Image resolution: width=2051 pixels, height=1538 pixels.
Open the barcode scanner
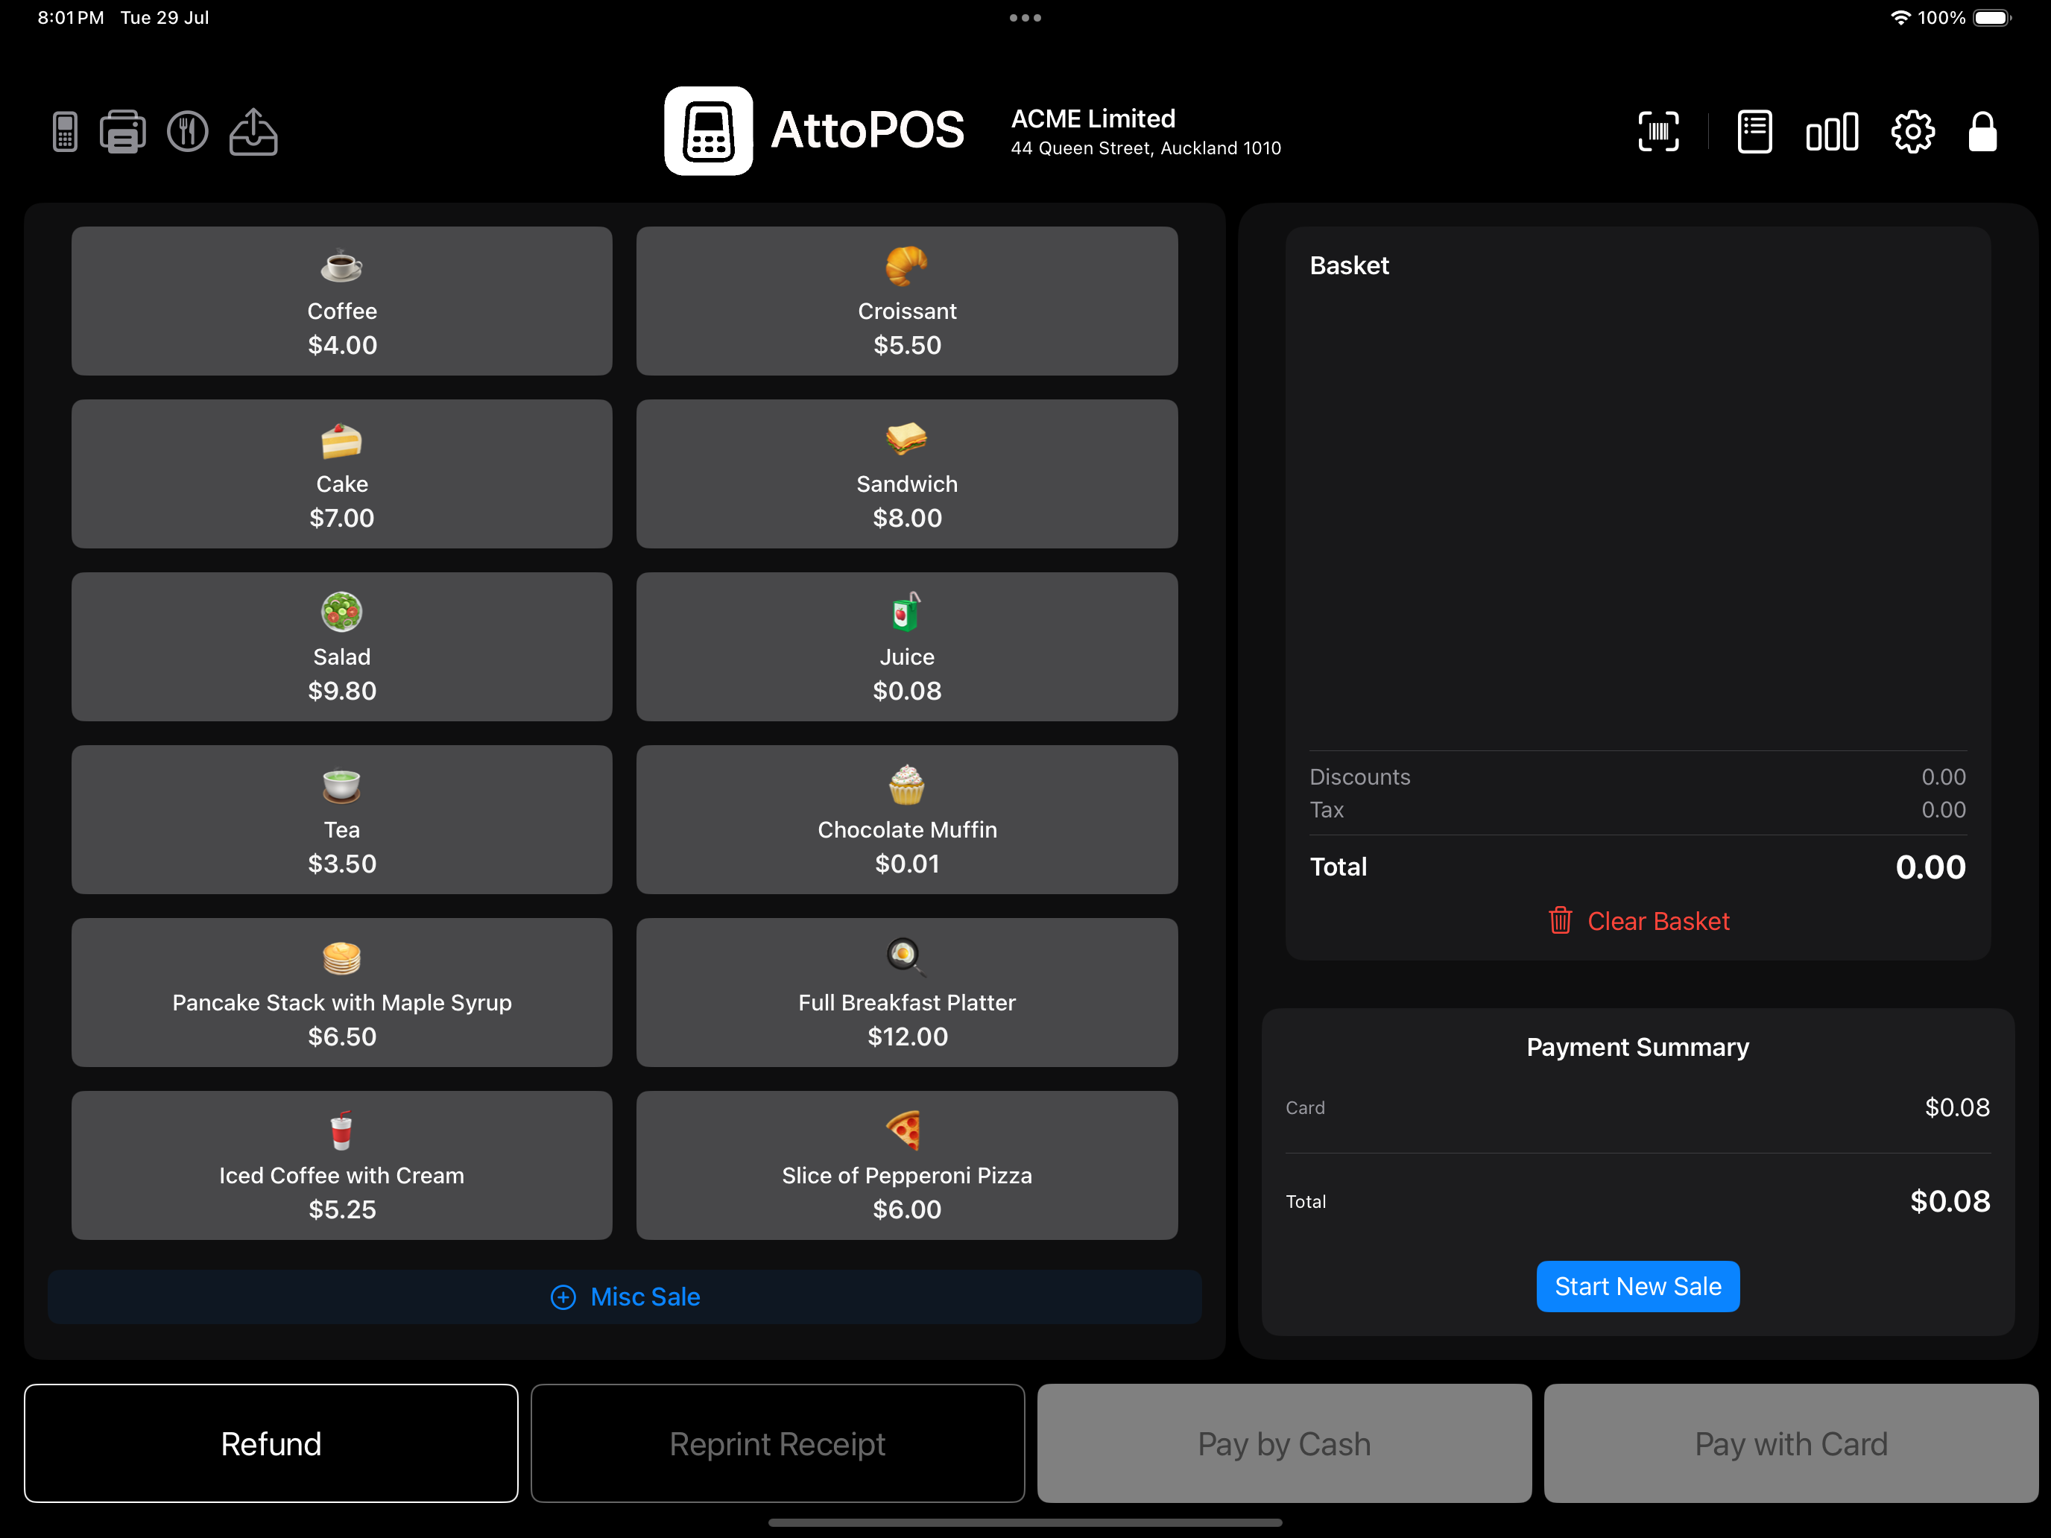(x=1659, y=132)
